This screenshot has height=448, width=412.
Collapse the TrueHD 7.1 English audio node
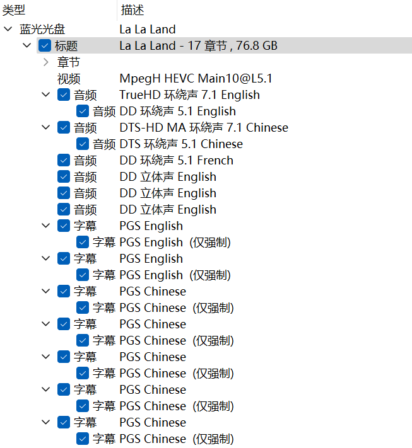(46, 95)
